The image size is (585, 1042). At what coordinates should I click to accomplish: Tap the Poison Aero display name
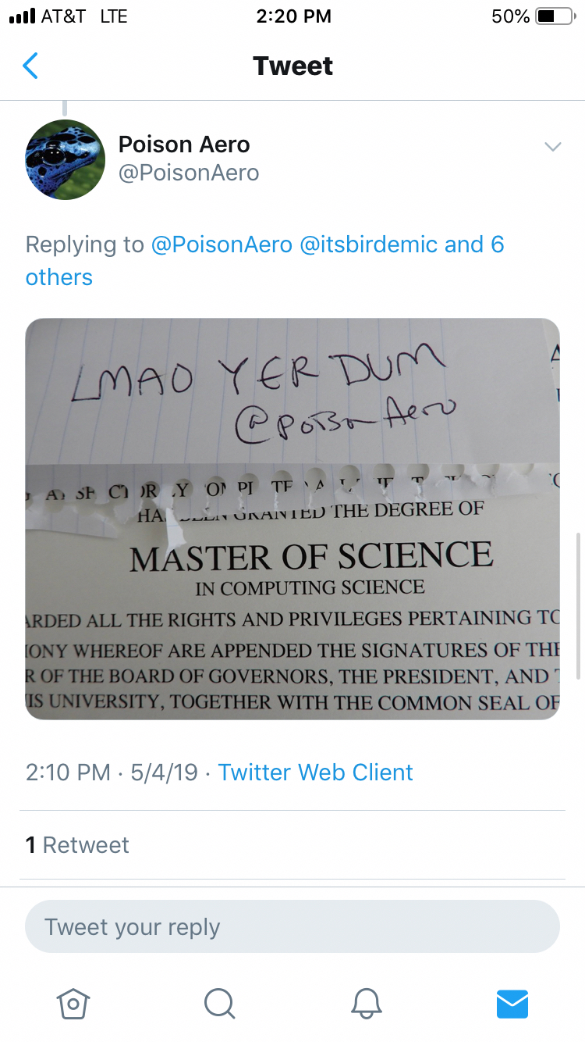click(184, 145)
